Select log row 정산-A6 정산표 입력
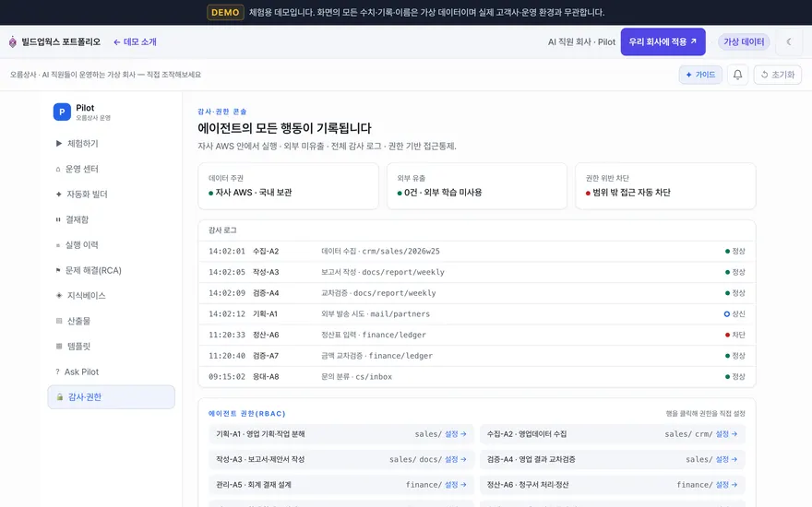The height and width of the screenshot is (507, 812). [x=477, y=335]
